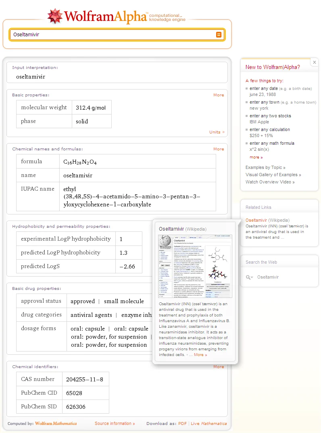Open the web search engine dropdown magnifier

click(x=249, y=277)
